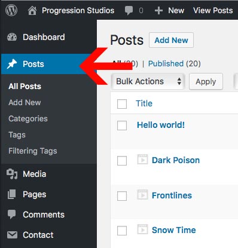Click the WordPress logo icon

tap(11, 10)
